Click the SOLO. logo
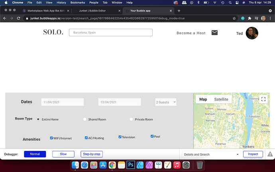This screenshot has height=172, width=275. 53,32
